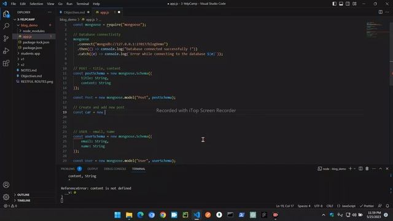The image size is (393, 221).
Task: Close the terminal panel
Action: (387, 169)
